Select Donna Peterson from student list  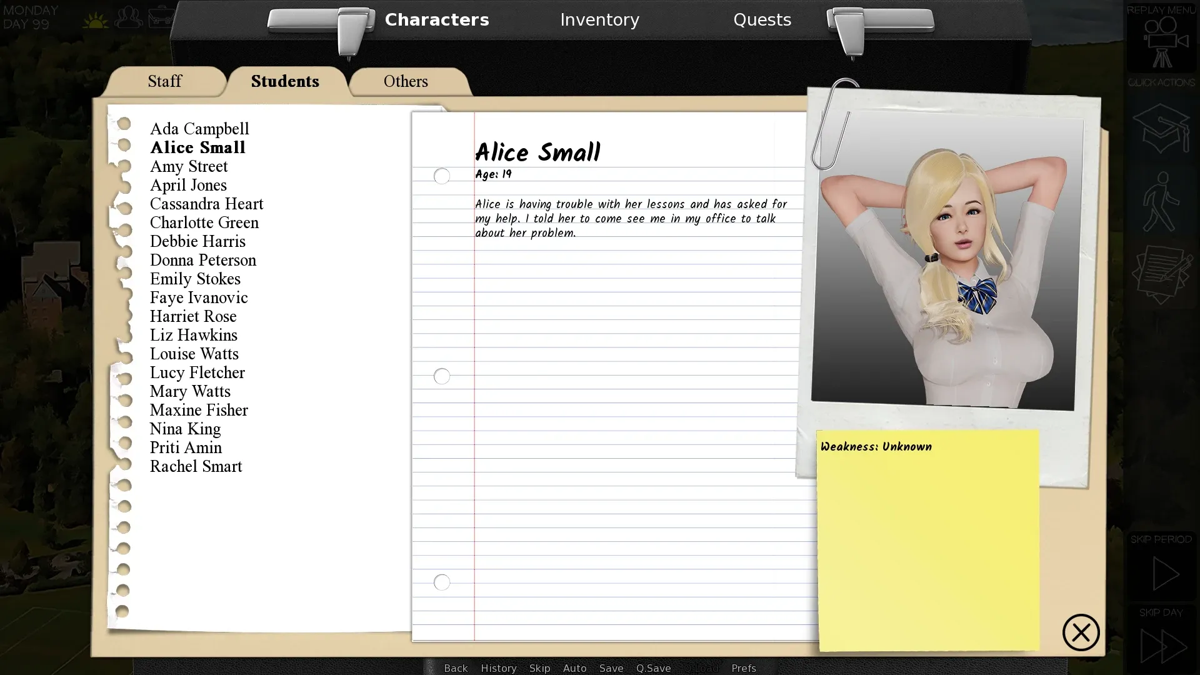203,260
